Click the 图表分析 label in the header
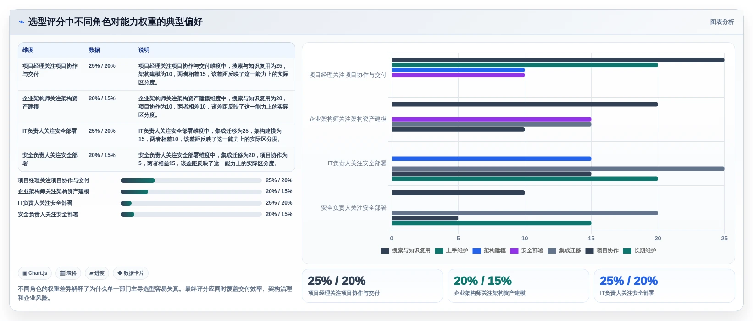Viewport: 753px width, 321px height. 722,22
